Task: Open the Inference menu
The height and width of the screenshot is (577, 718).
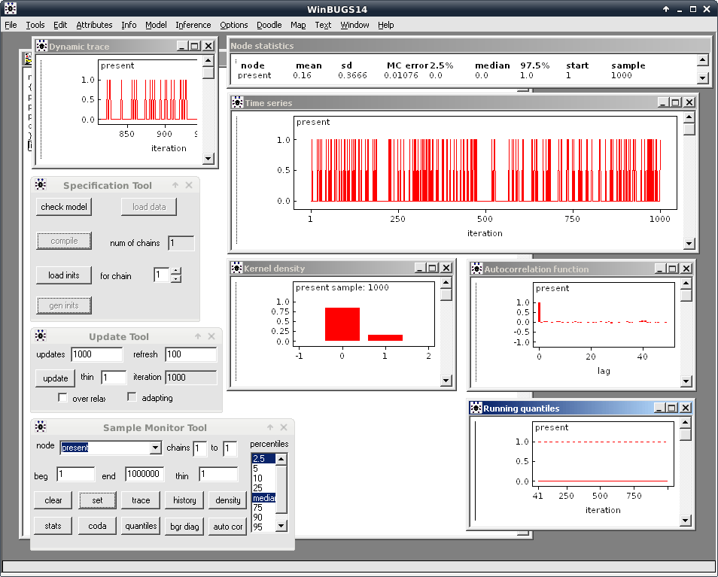Action: pyautogui.click(x=193, y=25)
